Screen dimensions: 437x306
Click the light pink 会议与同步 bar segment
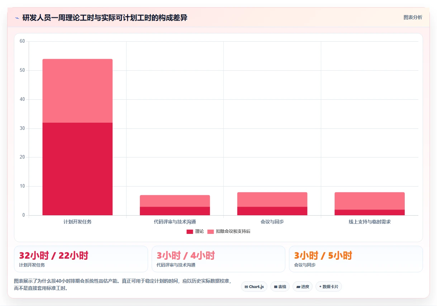(x=272, y=199)
